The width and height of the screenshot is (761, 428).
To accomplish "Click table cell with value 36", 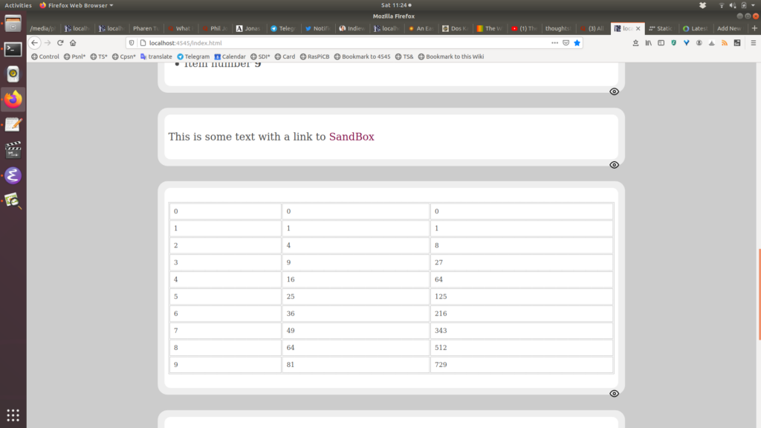I will pos(355,314).
